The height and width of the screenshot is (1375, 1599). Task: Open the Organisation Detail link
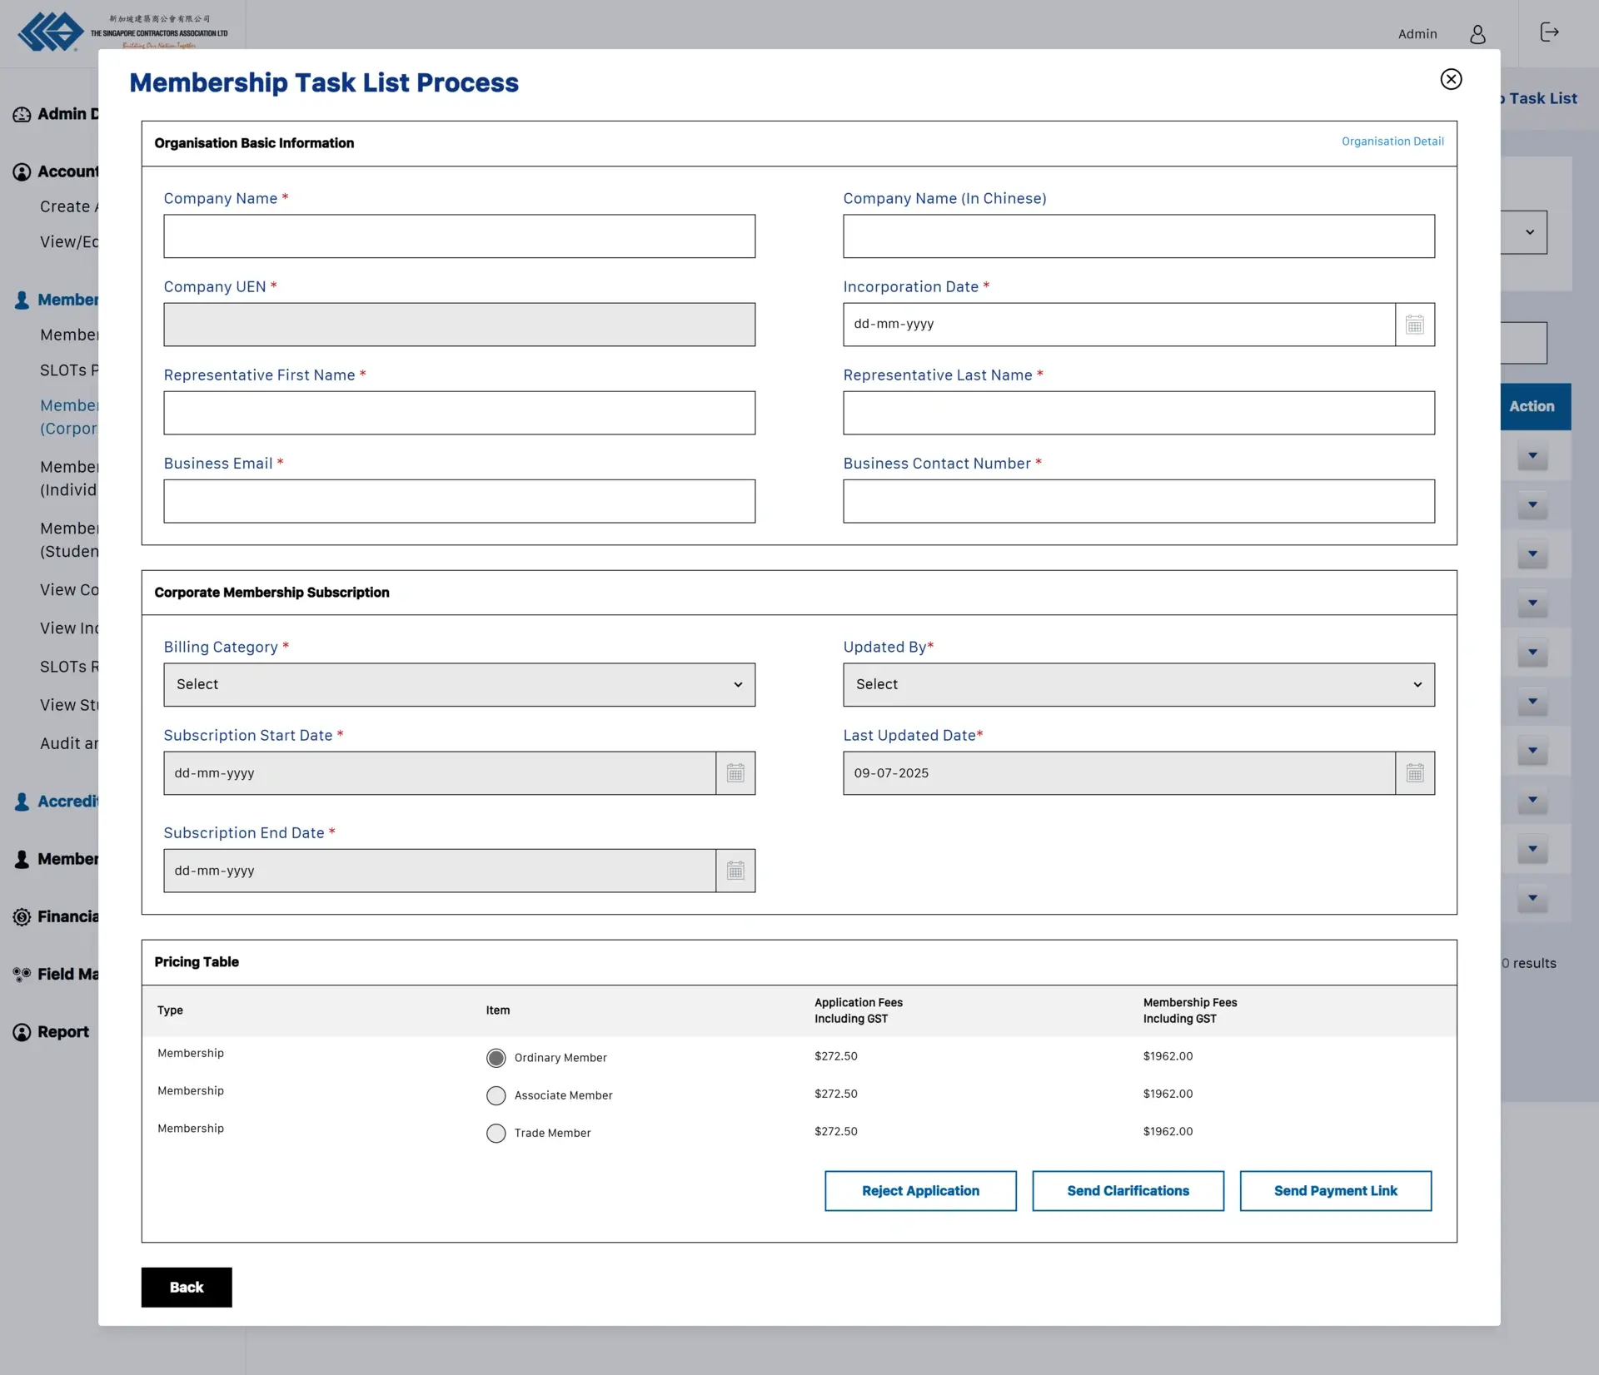click(x=1392, y=141)
